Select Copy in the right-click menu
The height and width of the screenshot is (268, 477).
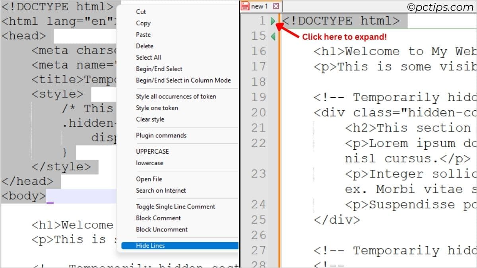143,23
